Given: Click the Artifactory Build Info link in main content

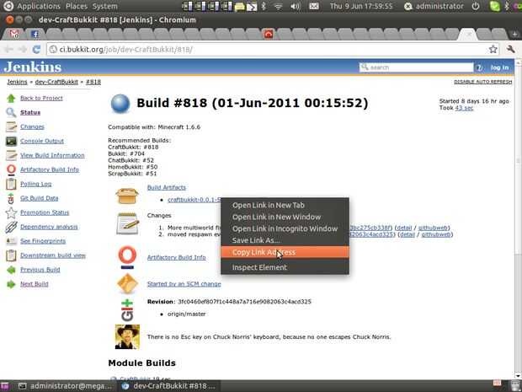Looking at the screenshot, I should [177, 257].
